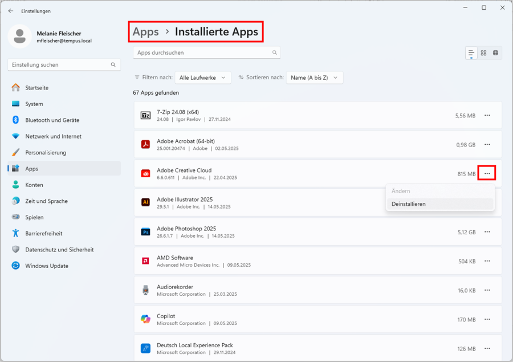Viewport: 513px width, 362px height.
Task: Click the Adobe Illustrator app icon
Action: coord(145,202)
